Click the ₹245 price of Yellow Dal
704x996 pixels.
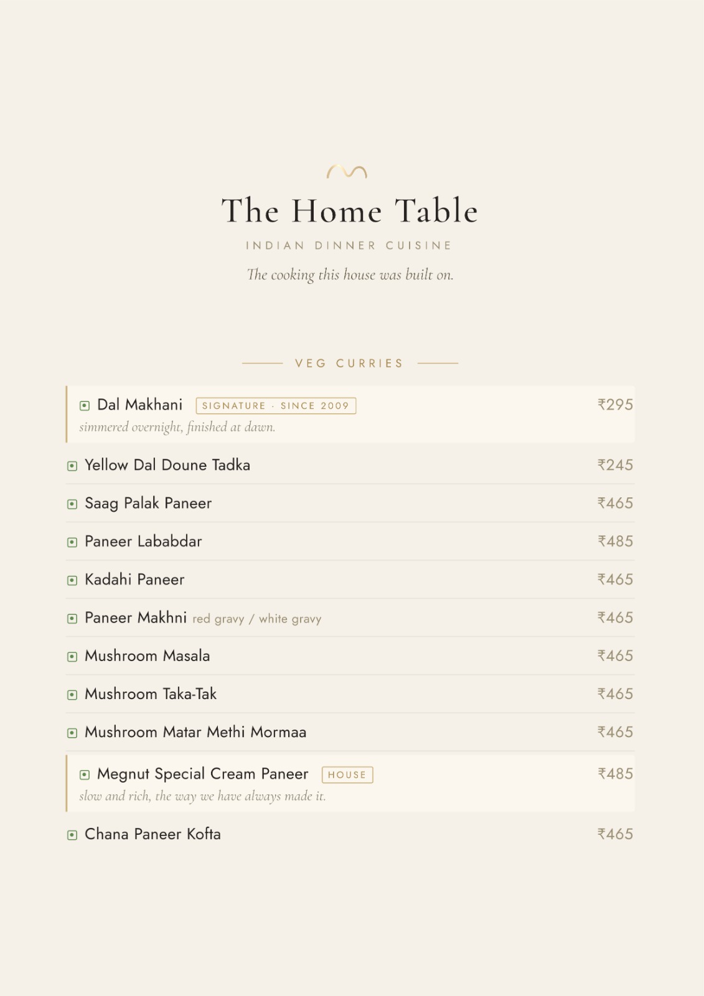[x=615, y=465]
